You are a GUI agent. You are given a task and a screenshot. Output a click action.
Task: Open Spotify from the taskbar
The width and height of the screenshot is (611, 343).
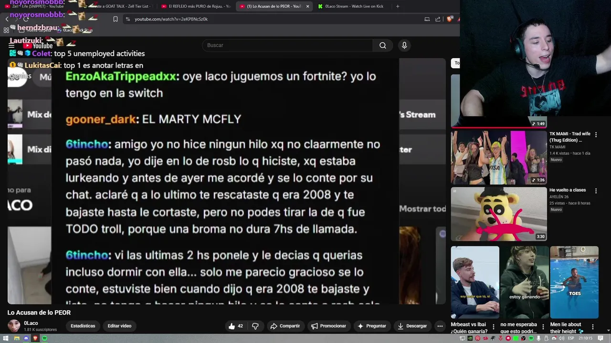point(45,338)
